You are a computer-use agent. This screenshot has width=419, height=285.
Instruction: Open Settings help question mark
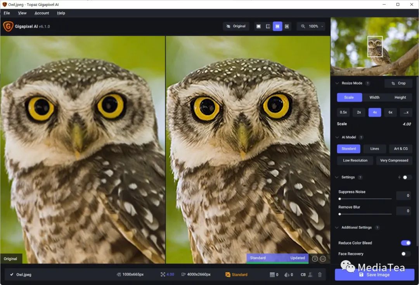click(360, 177)
